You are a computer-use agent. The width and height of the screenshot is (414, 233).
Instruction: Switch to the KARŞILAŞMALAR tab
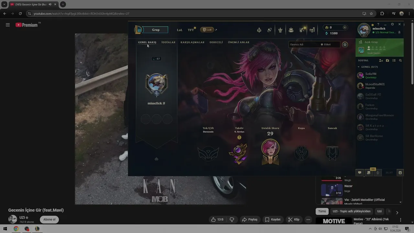(192, 42)
